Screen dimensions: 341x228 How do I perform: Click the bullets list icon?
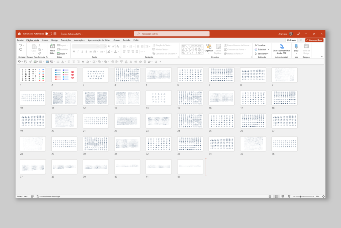point(124,46)
